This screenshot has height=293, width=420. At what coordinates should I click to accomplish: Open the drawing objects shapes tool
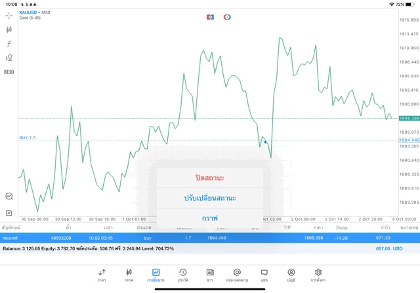(9, 58)
